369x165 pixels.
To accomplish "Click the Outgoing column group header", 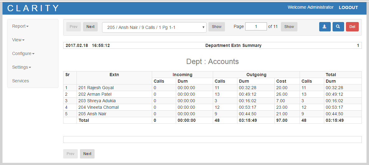I will pos(256,75).
